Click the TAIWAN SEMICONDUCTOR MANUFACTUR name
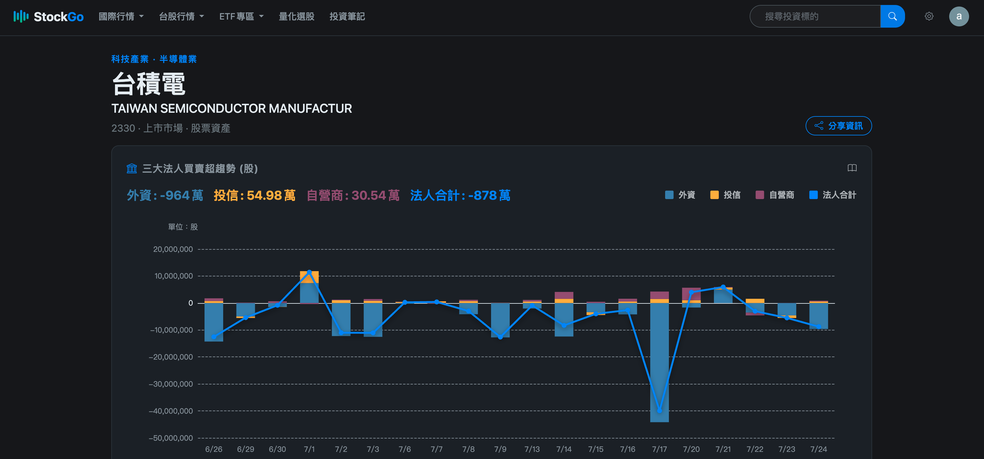 tap(232, 108)
